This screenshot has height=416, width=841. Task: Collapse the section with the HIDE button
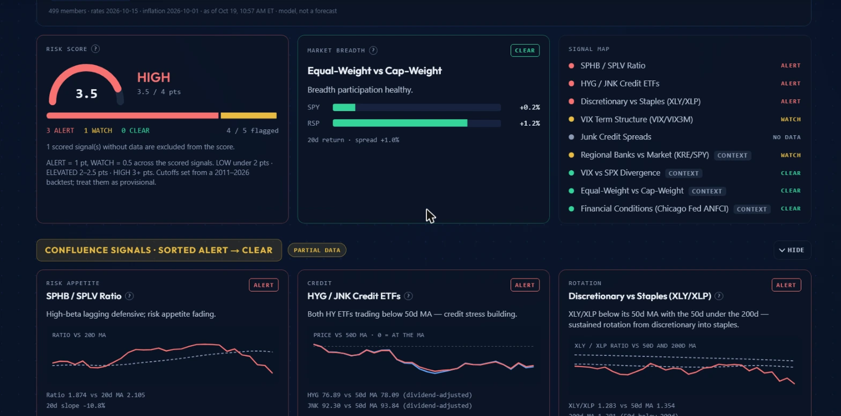792,250
